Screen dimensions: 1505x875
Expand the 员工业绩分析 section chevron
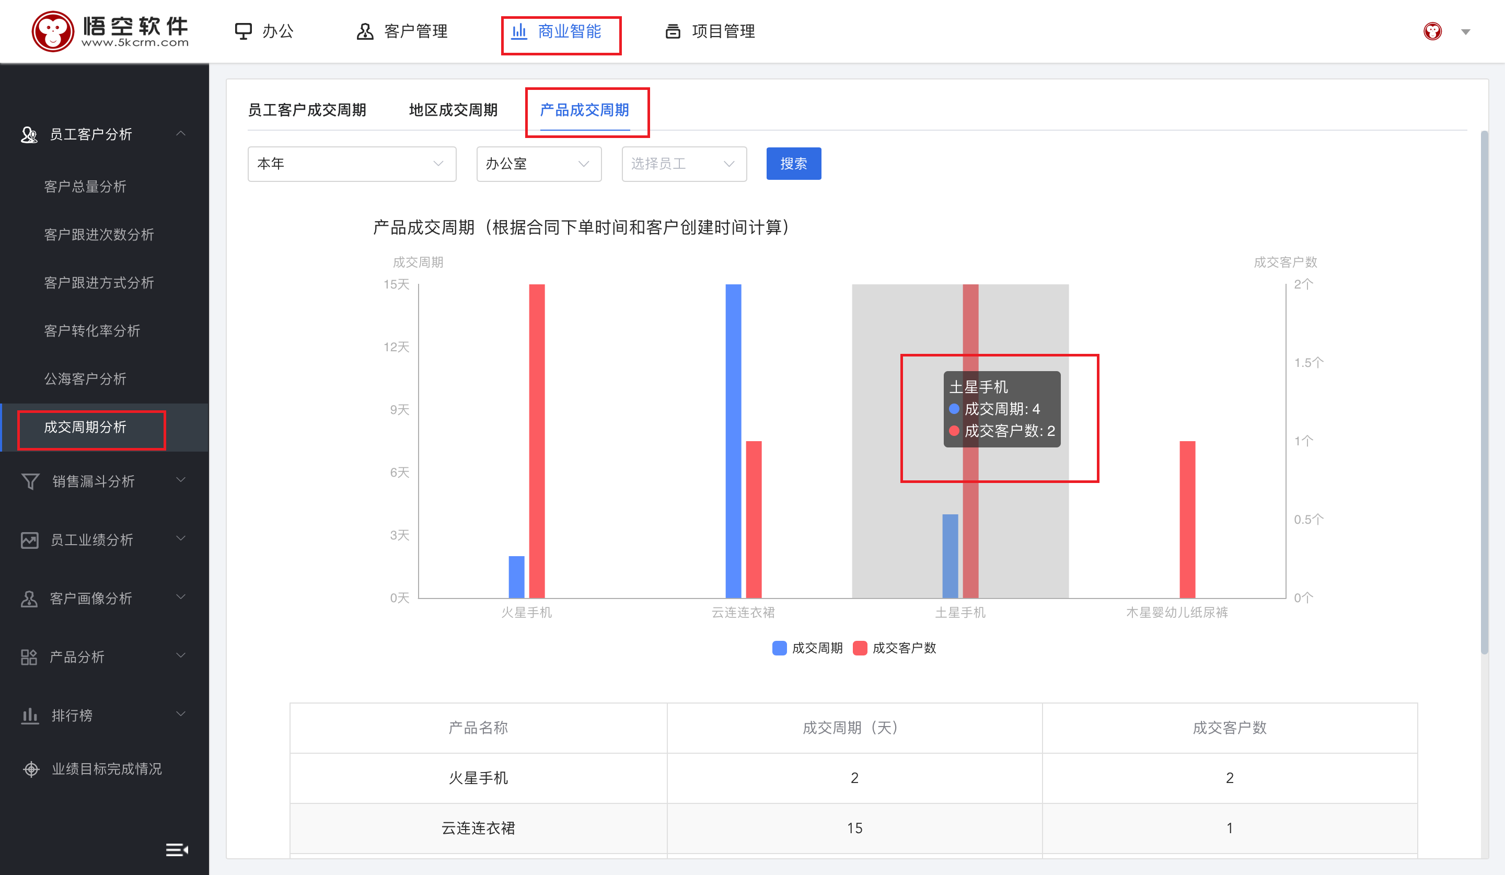(181, 538)
